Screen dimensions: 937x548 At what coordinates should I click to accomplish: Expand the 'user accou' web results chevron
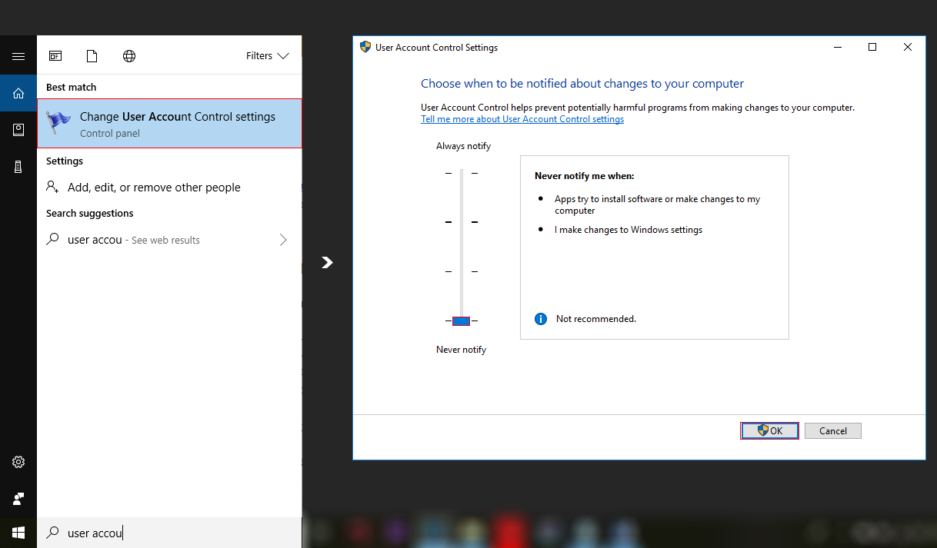click(x=283, y=240)
